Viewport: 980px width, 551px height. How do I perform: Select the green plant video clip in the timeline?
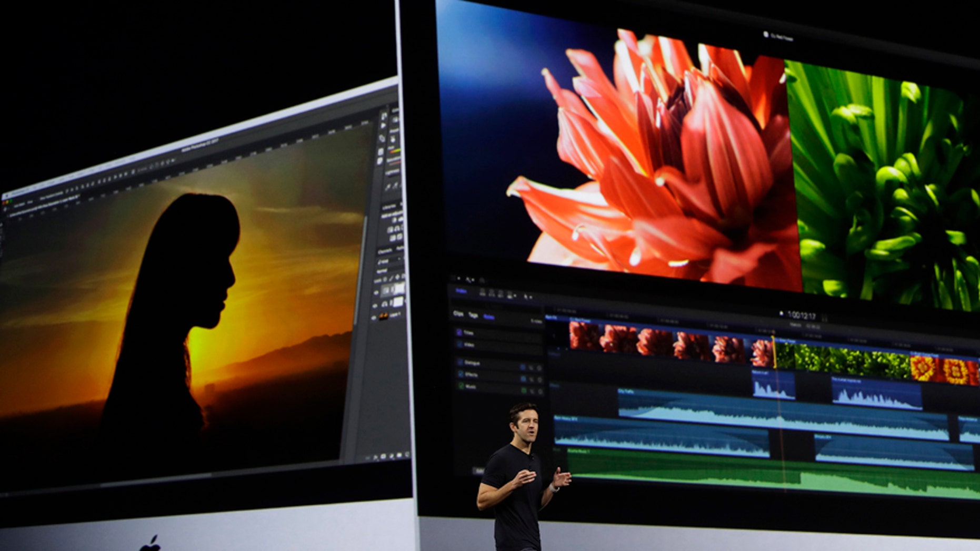[x=843, y=360]
